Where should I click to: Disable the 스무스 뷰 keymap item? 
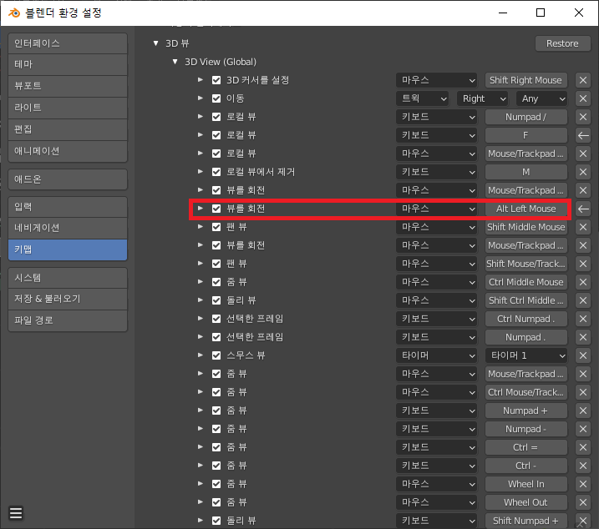tap(216, 355)
